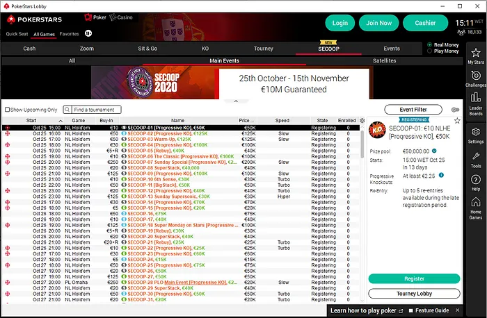Click the online players count icon
This screenshot has width=487, height=318.
click(461, 32)
